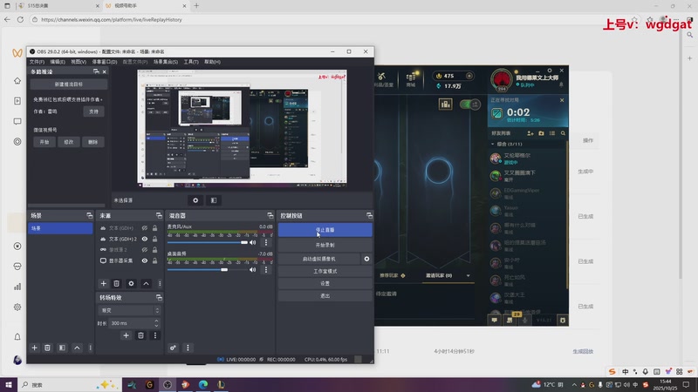Add a new scene with plus icon in 场景 panel
The height and width of the screenshot is (392, 698).
[34, 348]
